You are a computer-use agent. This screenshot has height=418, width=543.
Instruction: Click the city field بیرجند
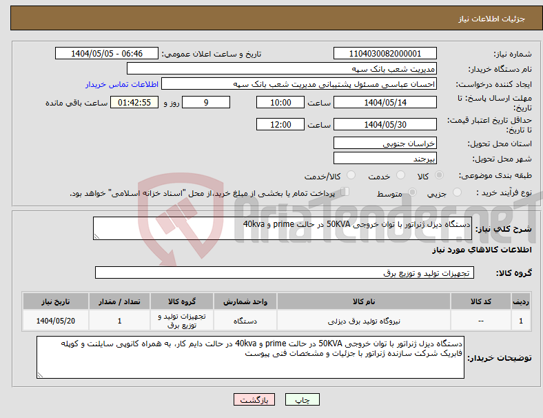pyautogui.click(x=385, y=159)
